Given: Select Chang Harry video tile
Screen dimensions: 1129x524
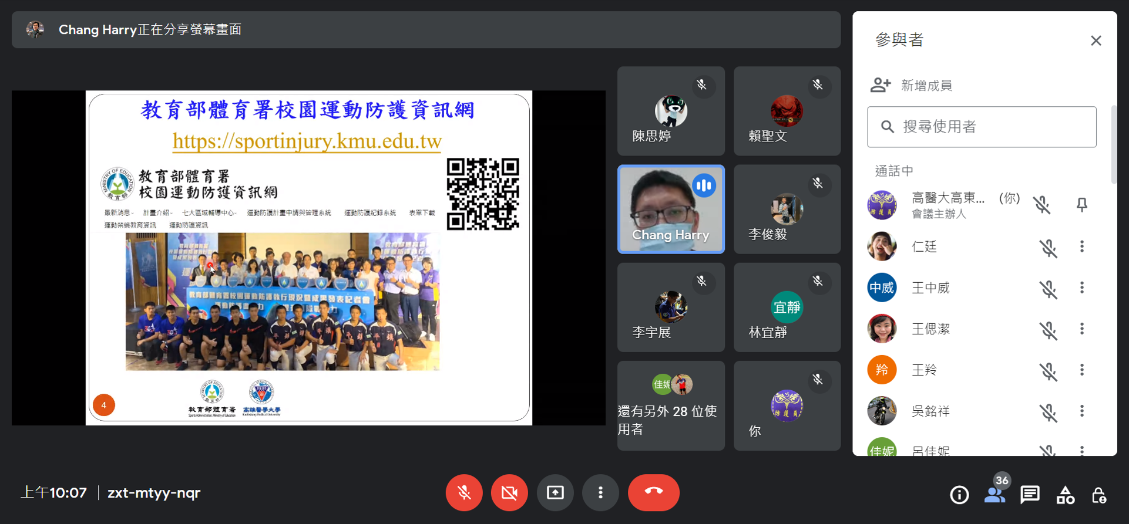Looking at the screenshot, I should [x=671, y=209].
